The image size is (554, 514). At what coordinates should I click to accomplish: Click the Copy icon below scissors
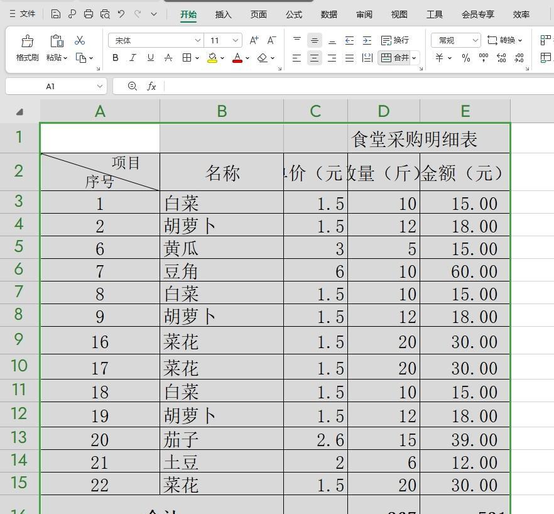[81, 58]
